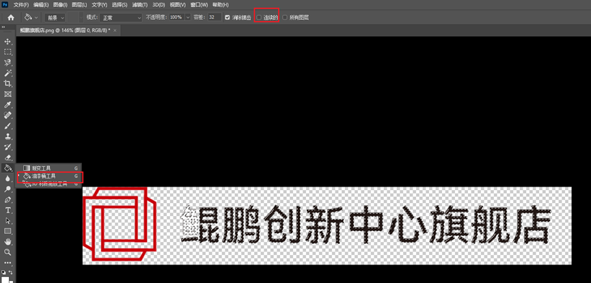
Task: Choose 渐变工具 from the tool flyout
Action: point(48,168)
